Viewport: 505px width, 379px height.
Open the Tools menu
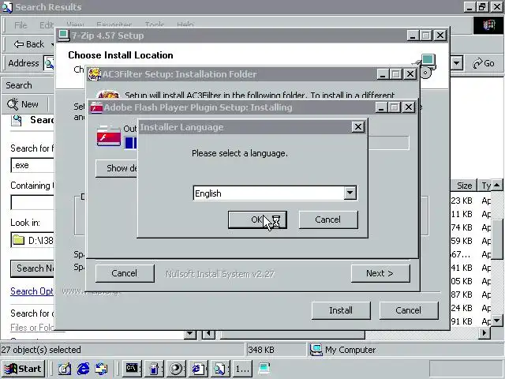tap(155, 25)
